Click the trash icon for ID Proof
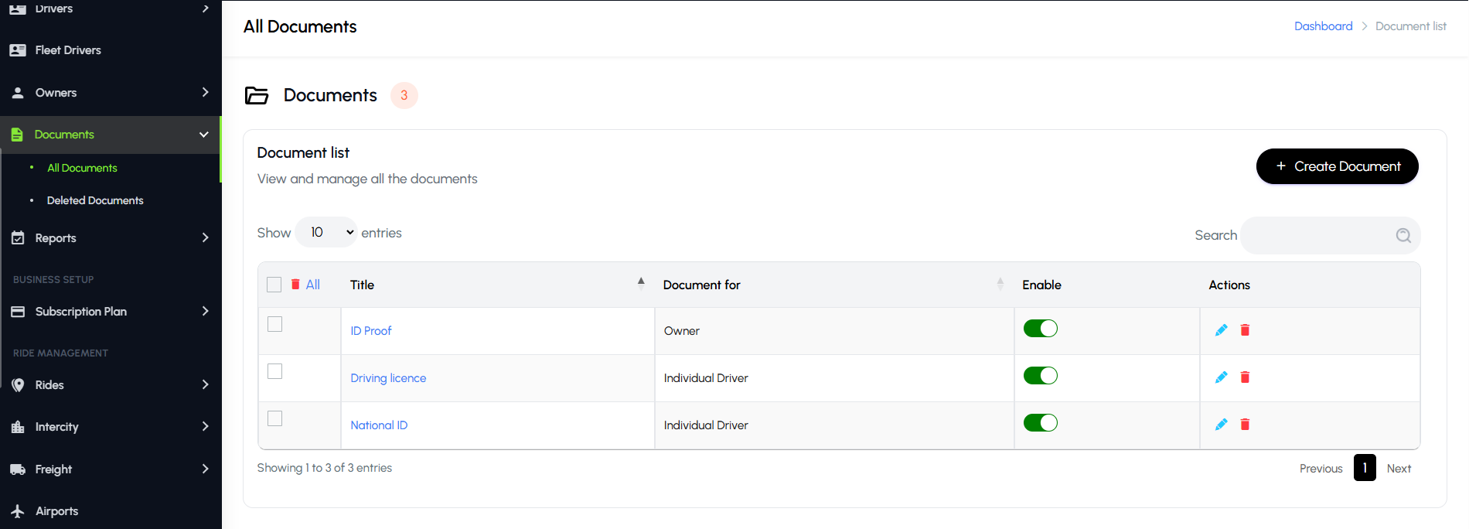 click(x=1245, y=330)
